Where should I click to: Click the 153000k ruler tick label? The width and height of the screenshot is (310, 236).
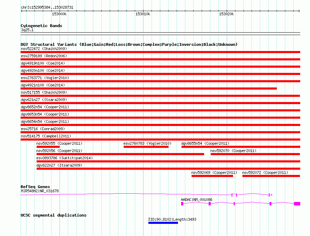(x=59, y=14)
